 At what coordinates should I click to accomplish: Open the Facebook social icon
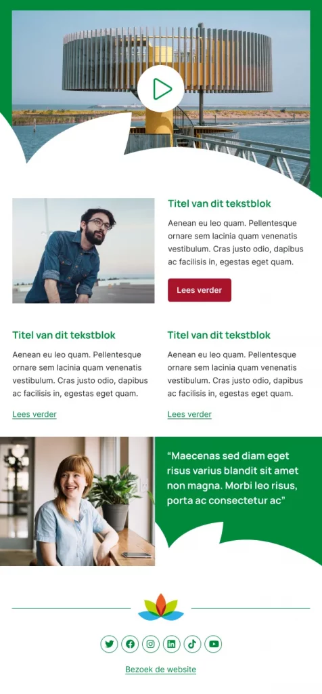(130, 644)
